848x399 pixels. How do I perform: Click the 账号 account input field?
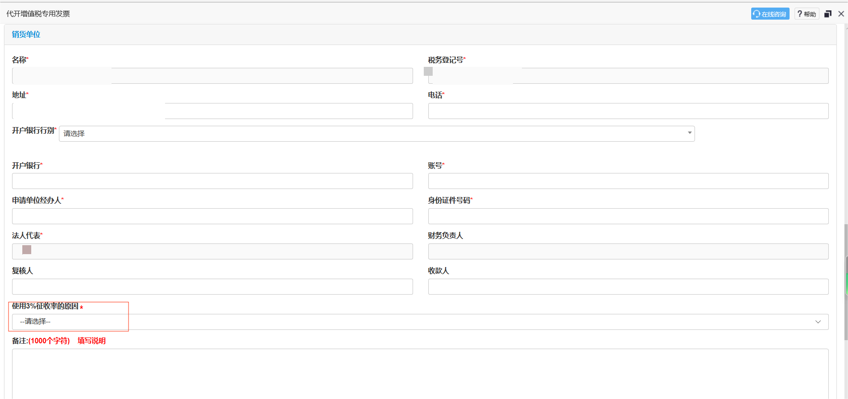[628, 181]
